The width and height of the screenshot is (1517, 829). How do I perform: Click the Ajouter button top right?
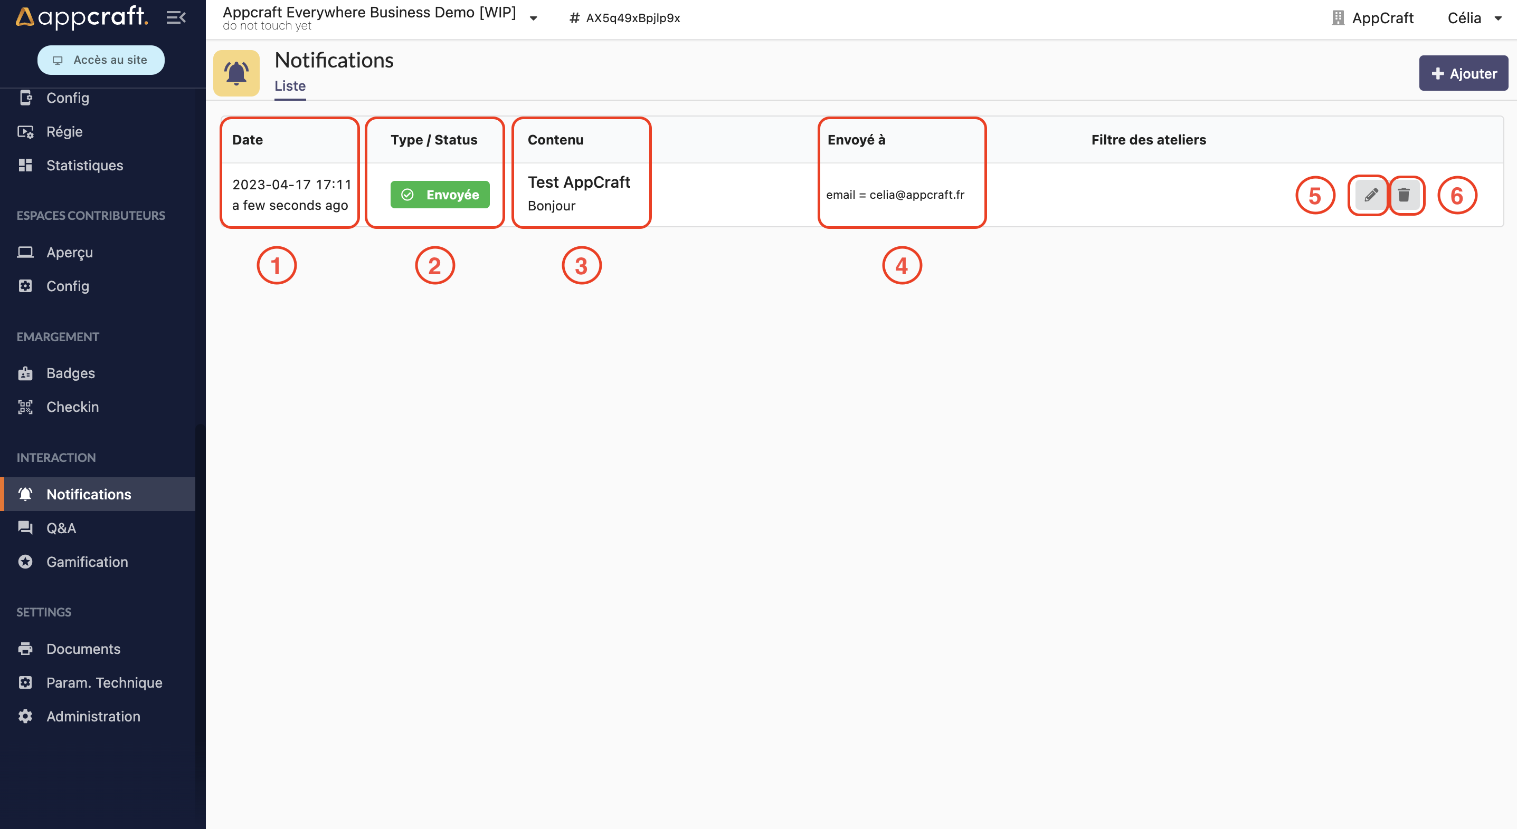click(1462, 72)
